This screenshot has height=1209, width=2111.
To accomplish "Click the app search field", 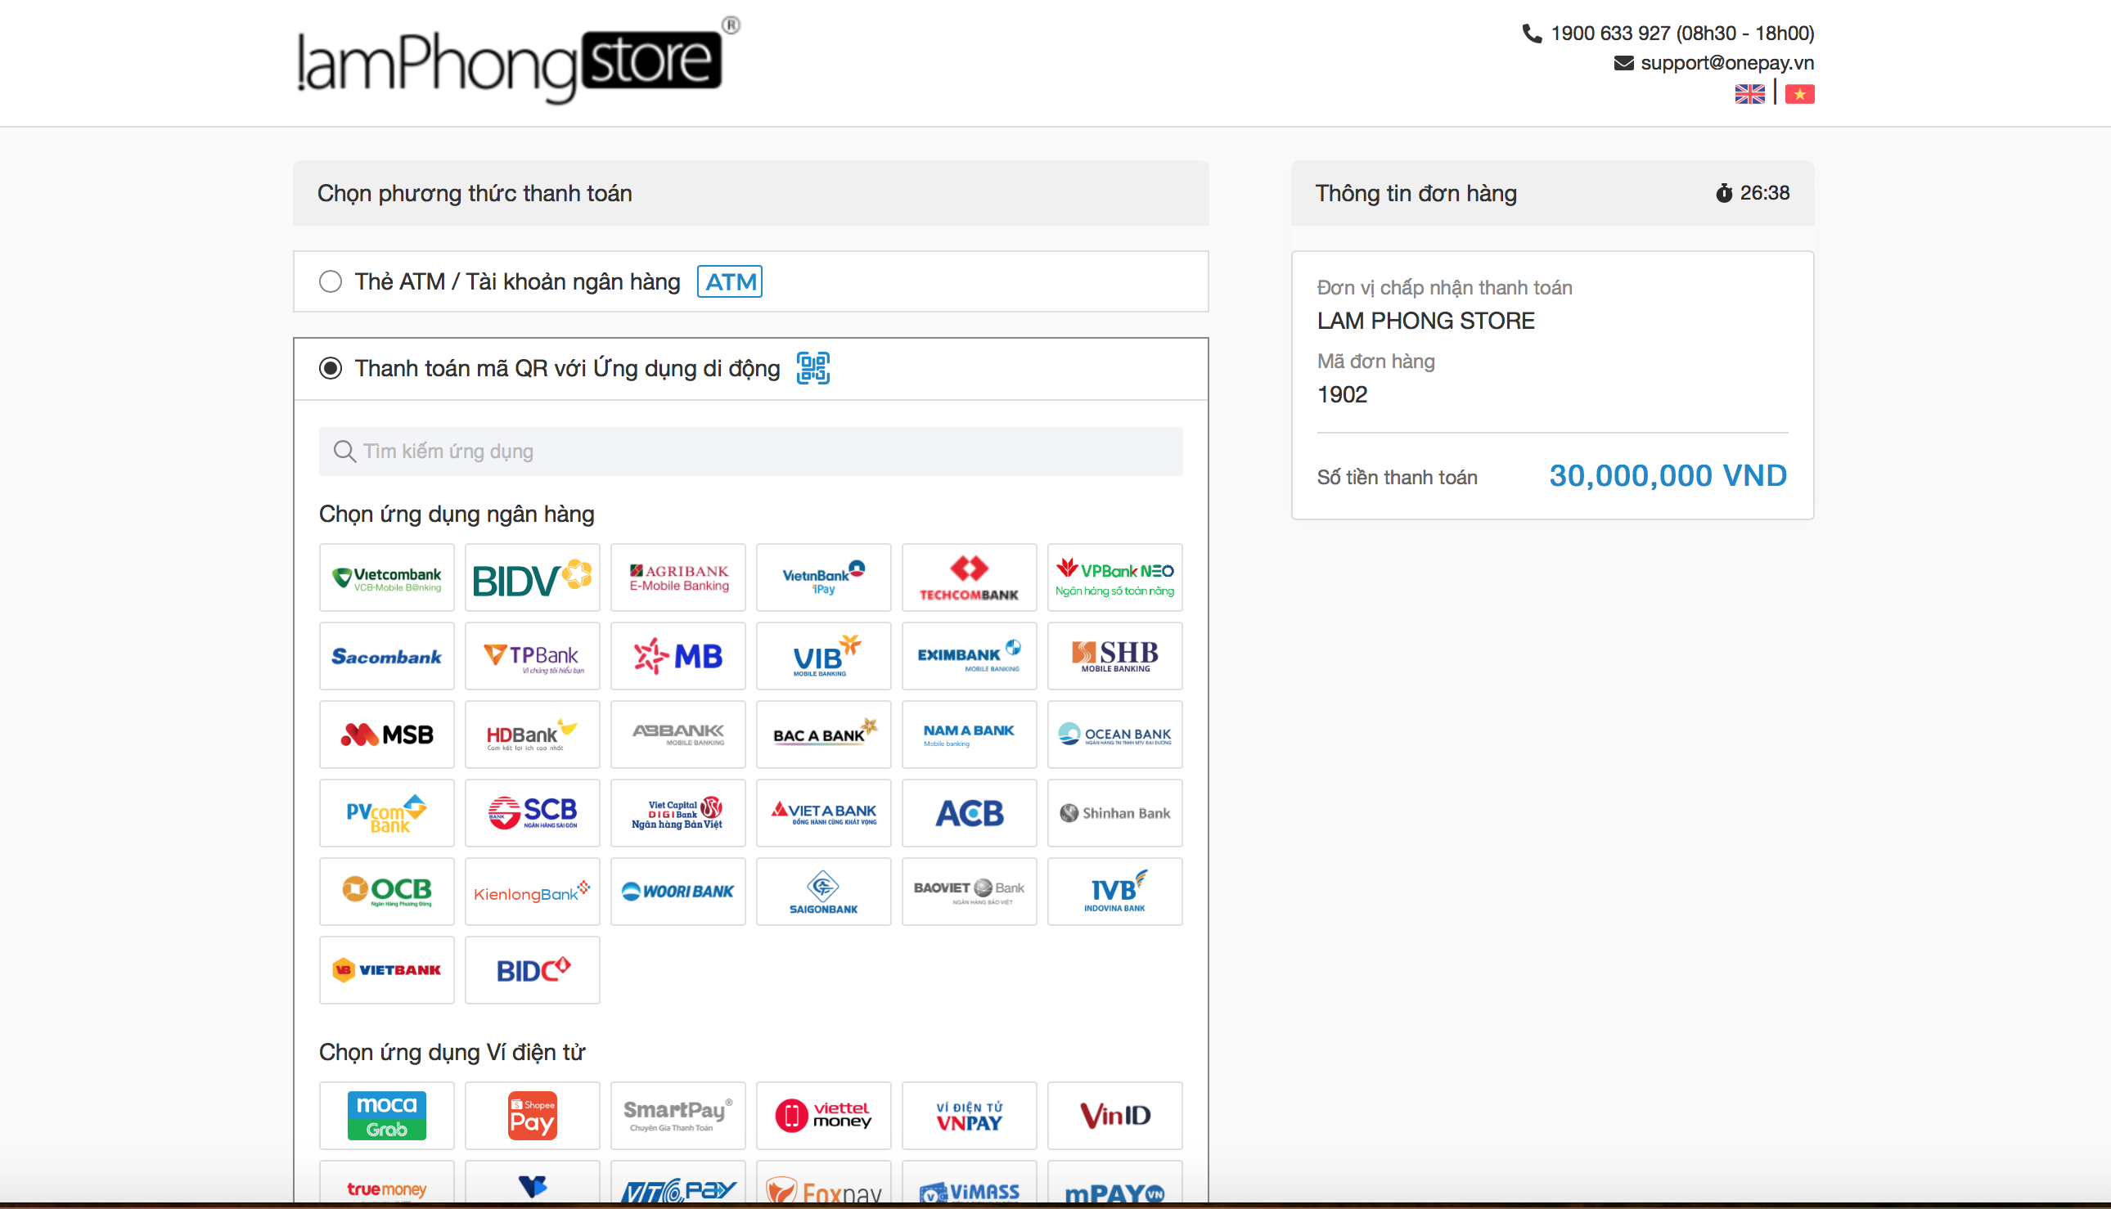I will (749, 451).
